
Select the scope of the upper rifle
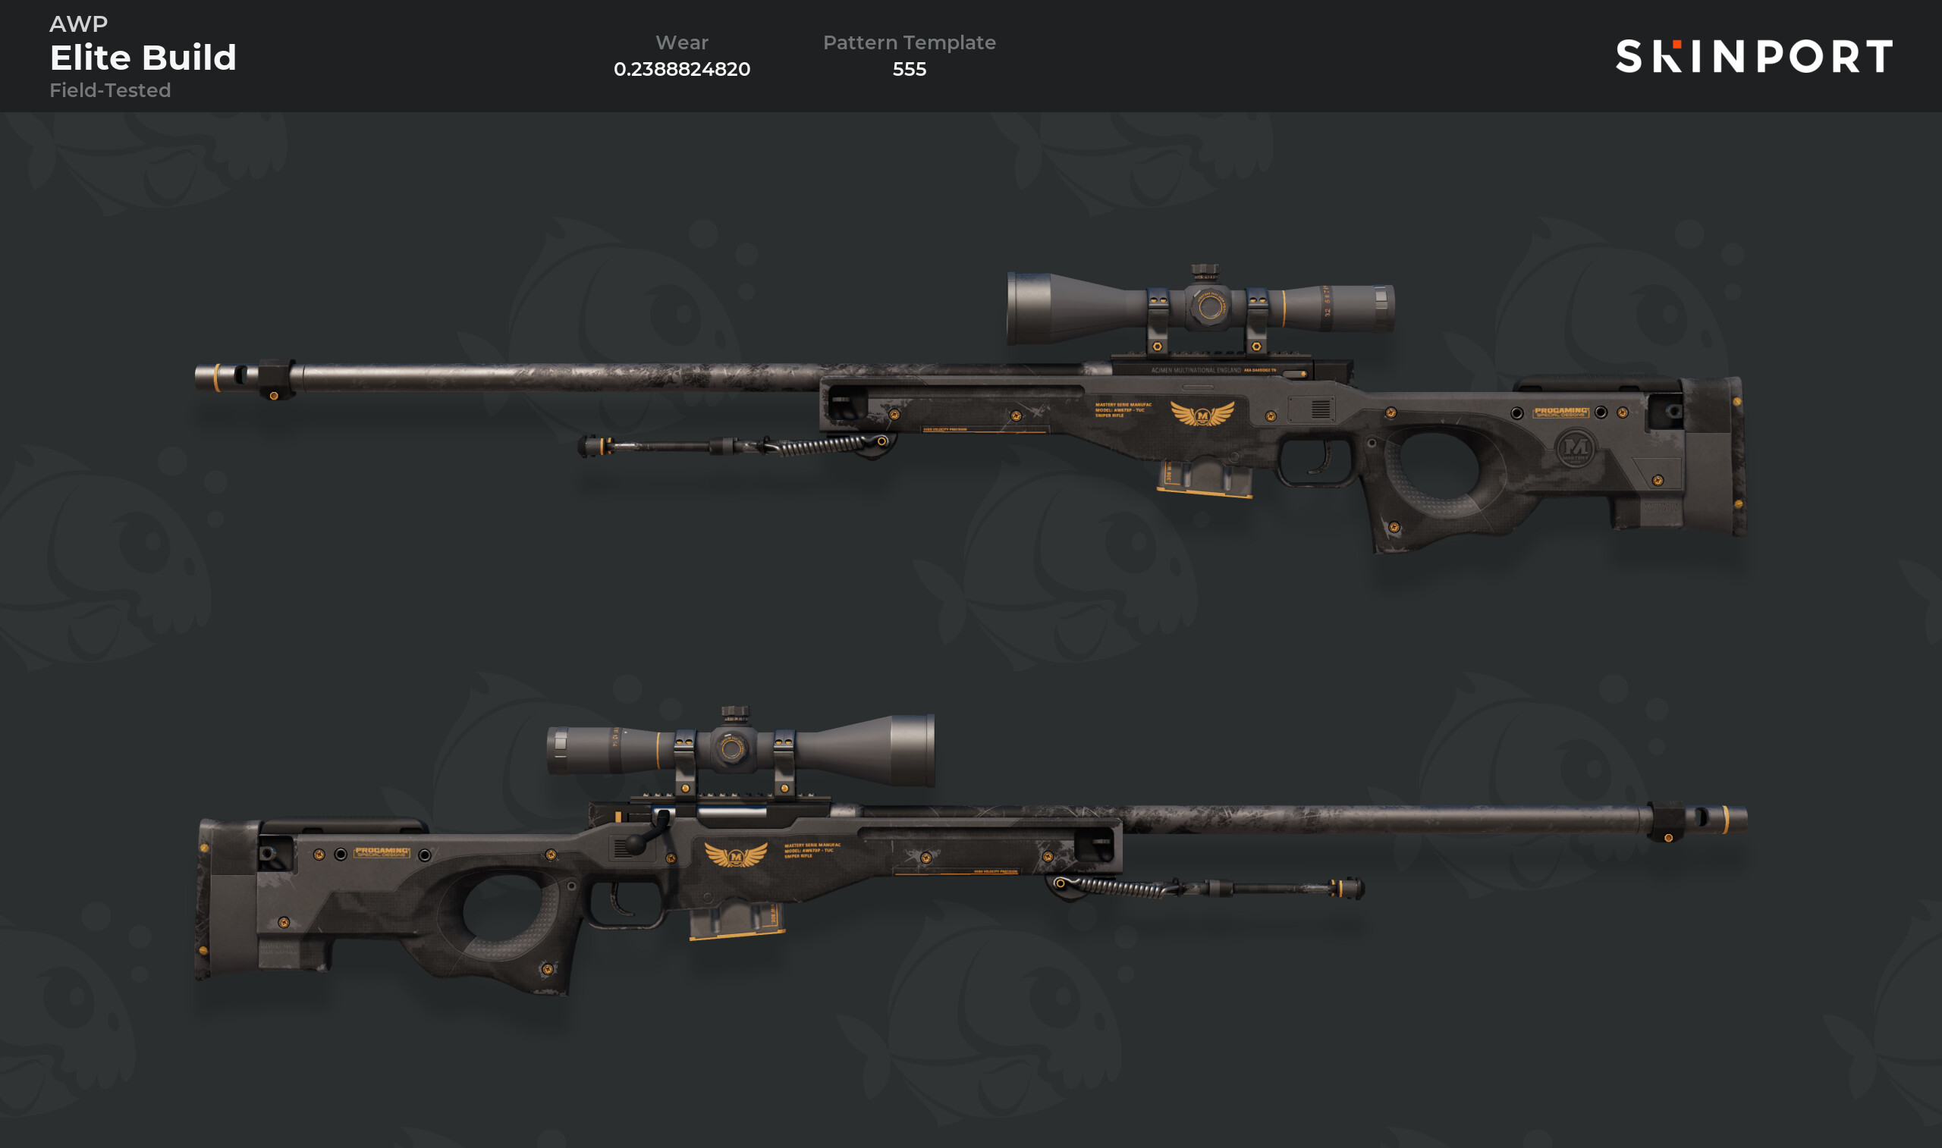pyautogui.click(x=1200, y=307)
